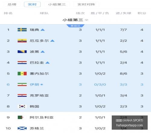Click Ecuador's 2/2 goals value

click(124, 41)
